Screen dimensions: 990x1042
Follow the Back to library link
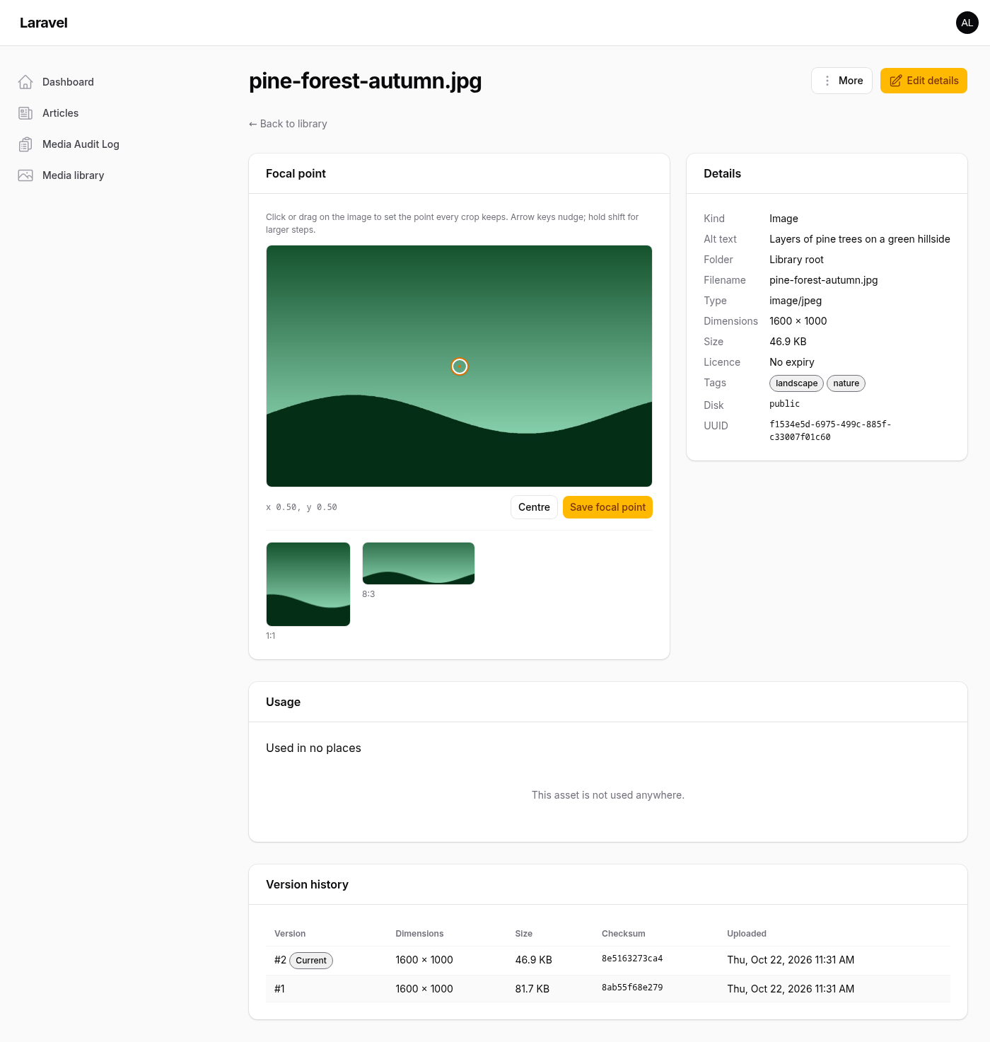tap(288, 124)
